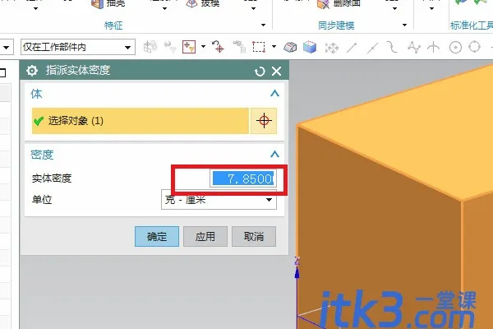Click the deselect-all icon with the red crosshair
Image resolution: width=493 pixels, height=329 pixels.
tap(218, 47)
